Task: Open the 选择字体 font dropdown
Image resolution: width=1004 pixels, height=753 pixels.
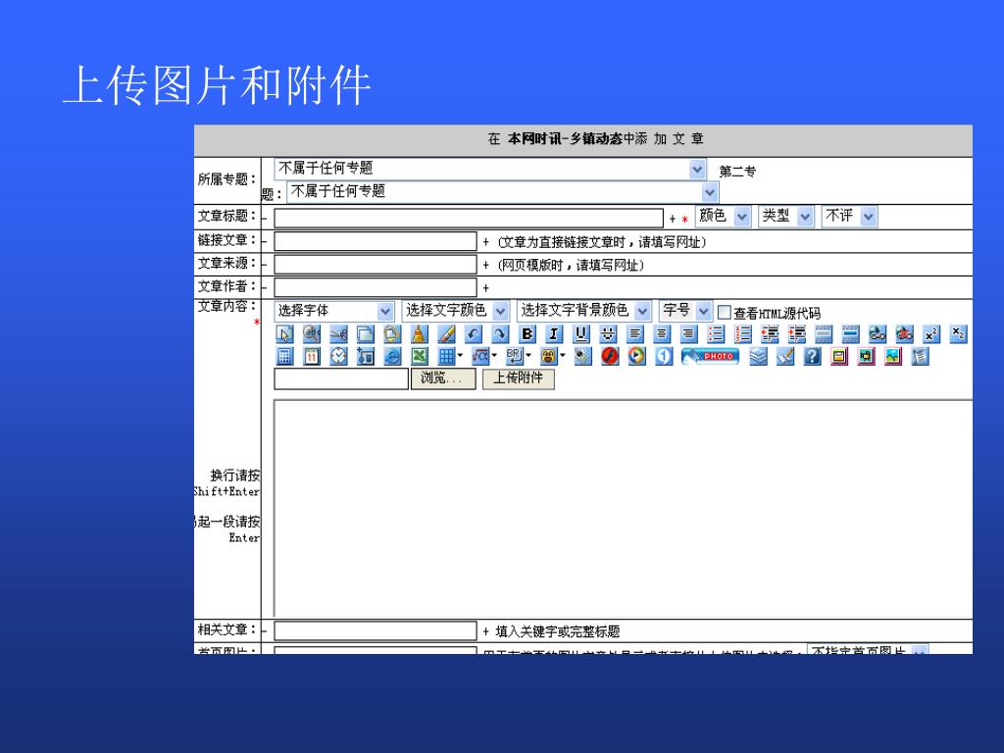Action: tap(333, 311)
